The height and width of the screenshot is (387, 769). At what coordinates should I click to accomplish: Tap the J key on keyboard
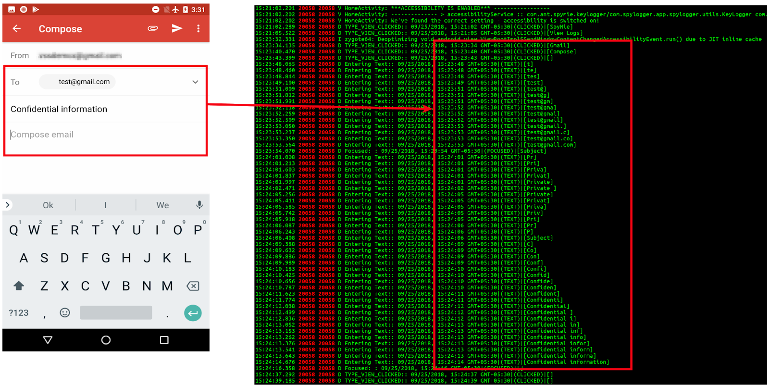click(147, 258)
